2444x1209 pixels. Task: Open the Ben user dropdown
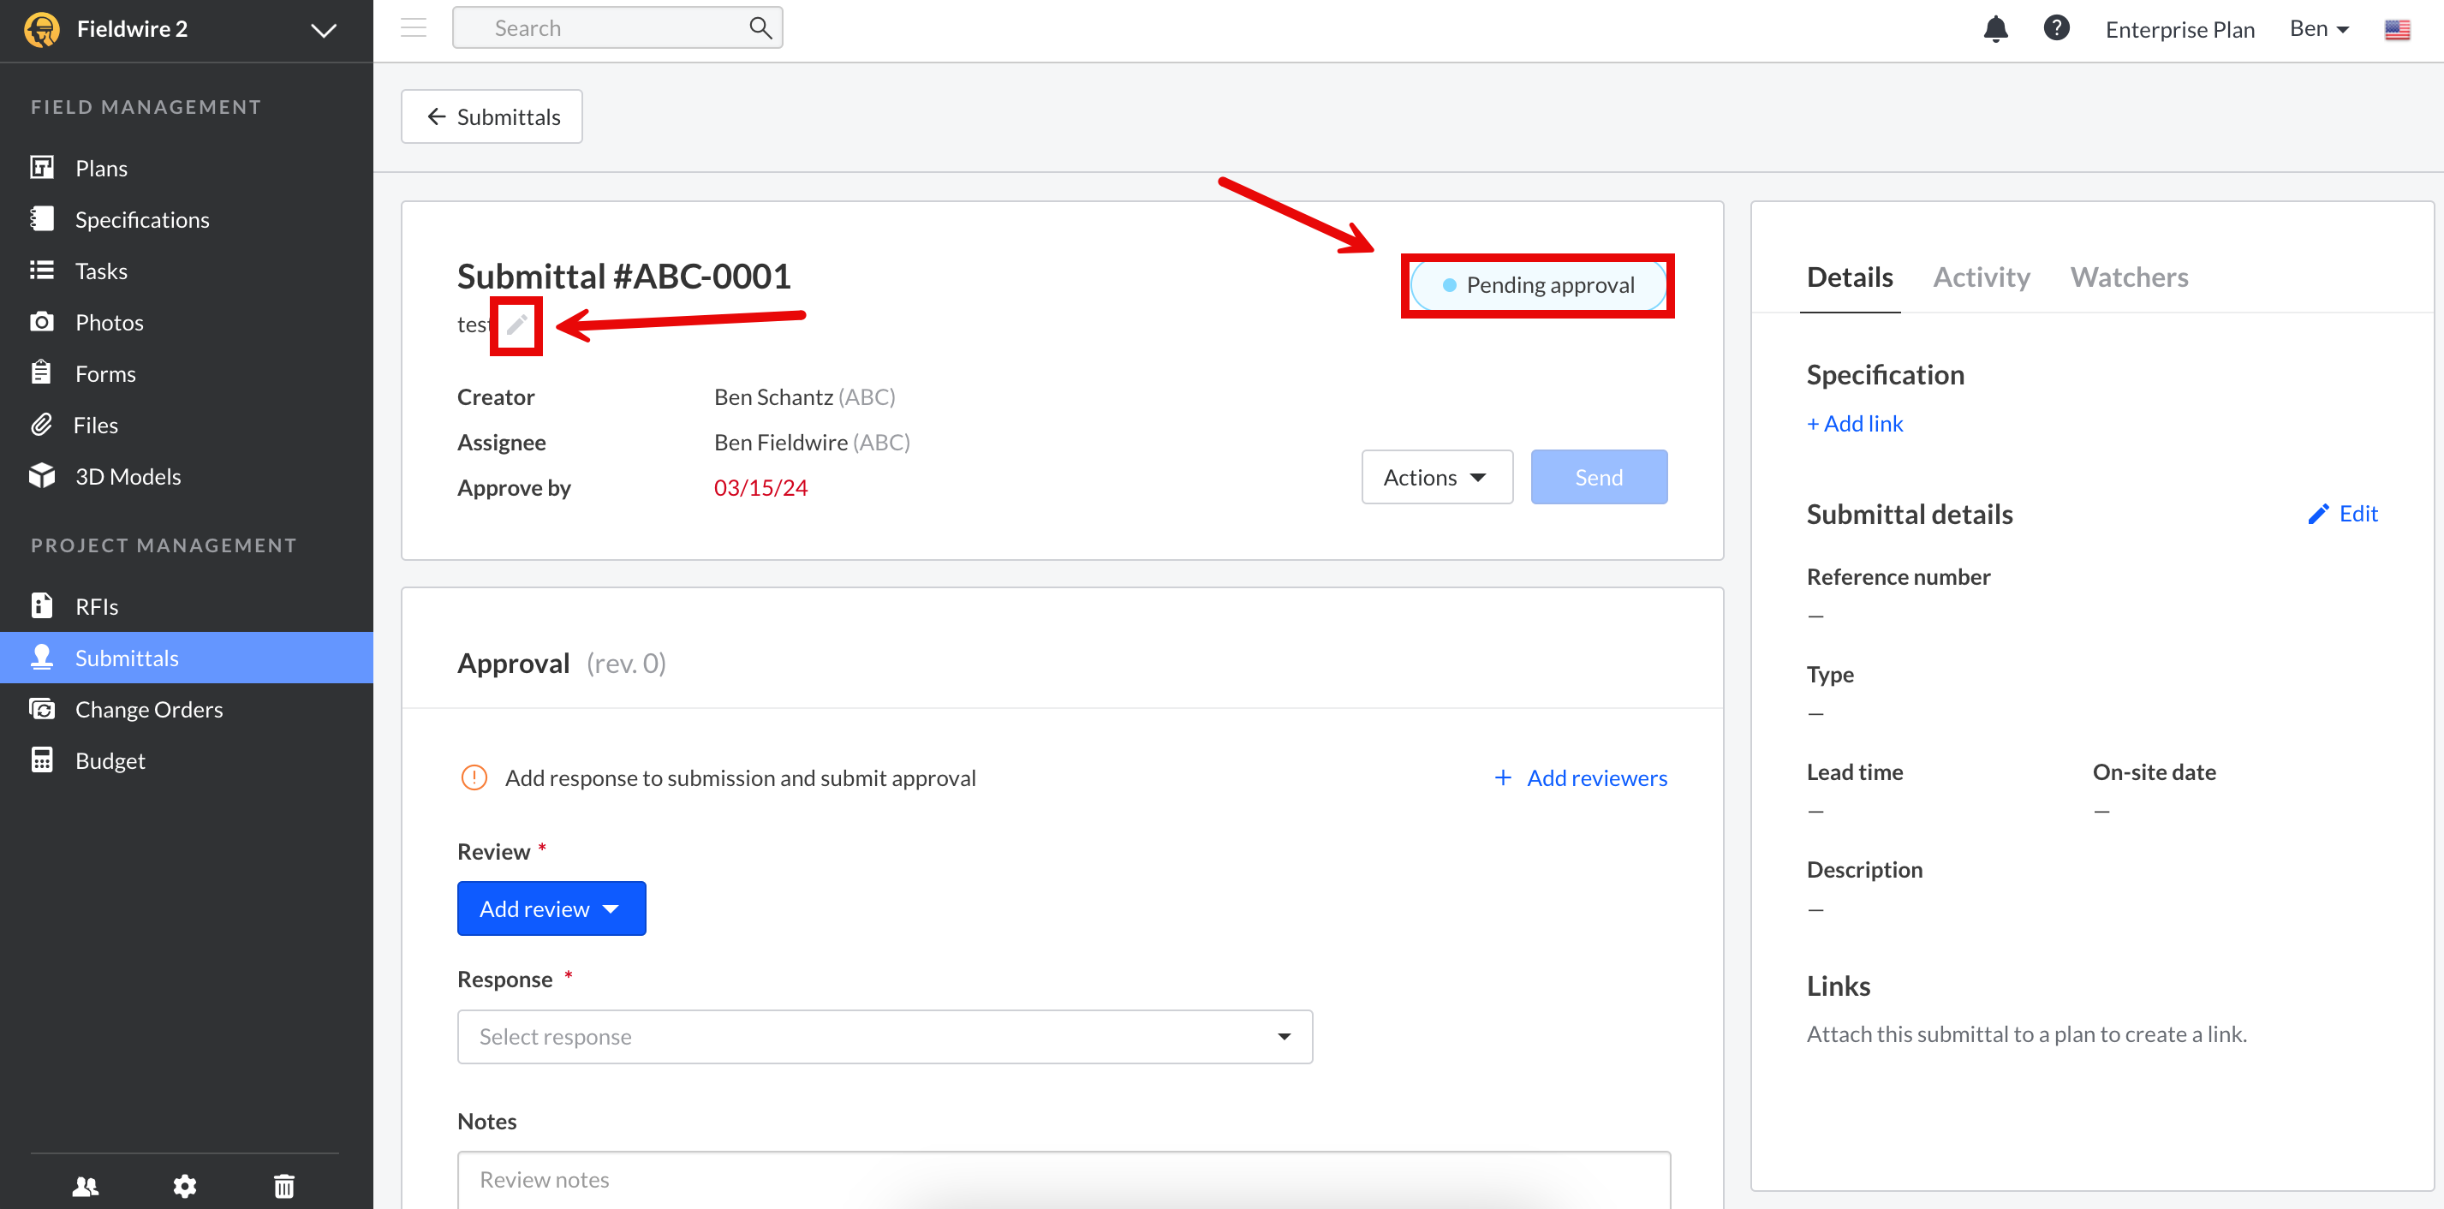click(2319, 28)
